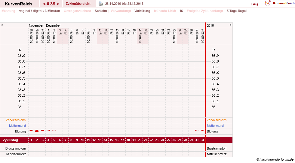Select heavy bleeding marker on cycle day 2

[37, 131]
